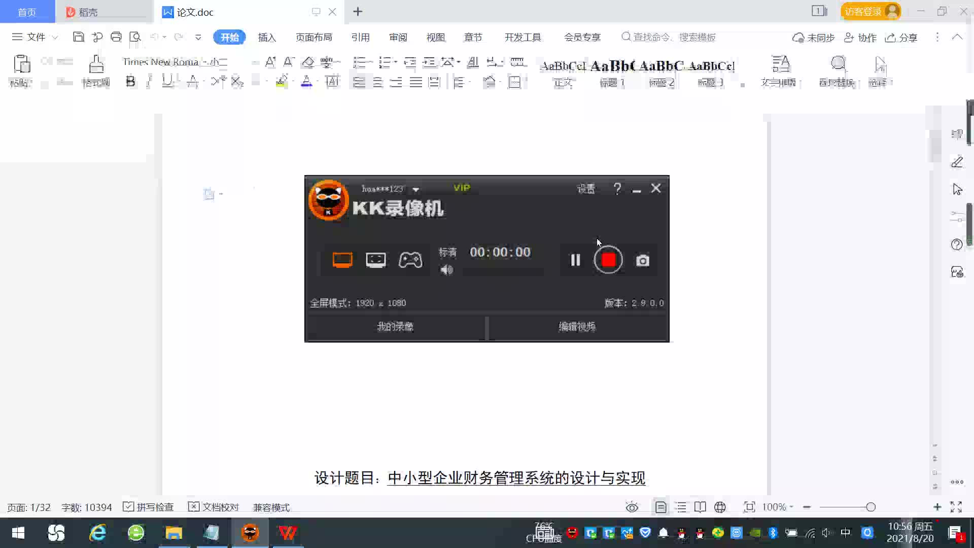Open the font name combo box
Screen dimensions: 974x548
pyautogui.click(x=162, y=62)
